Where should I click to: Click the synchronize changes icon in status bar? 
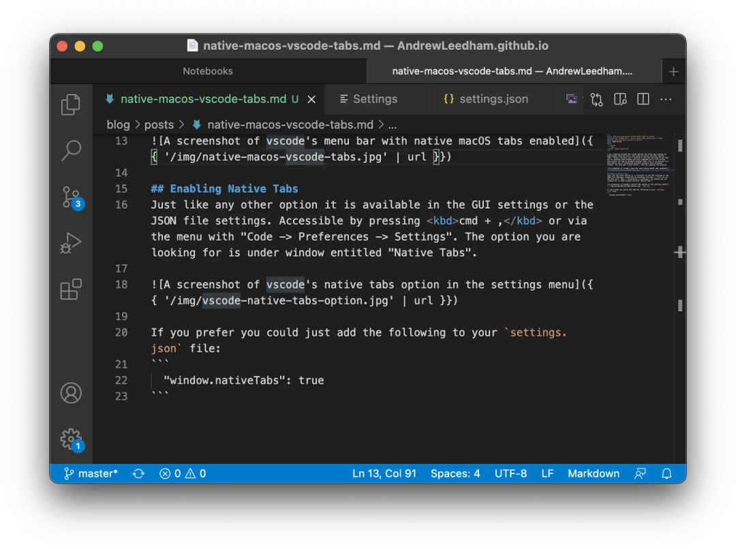click(x=138, y=473)
